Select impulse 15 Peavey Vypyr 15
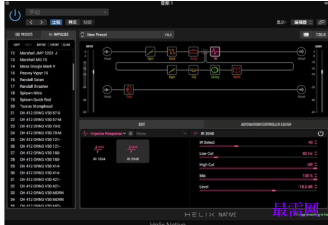328x225 pixels. coord(41,73)
